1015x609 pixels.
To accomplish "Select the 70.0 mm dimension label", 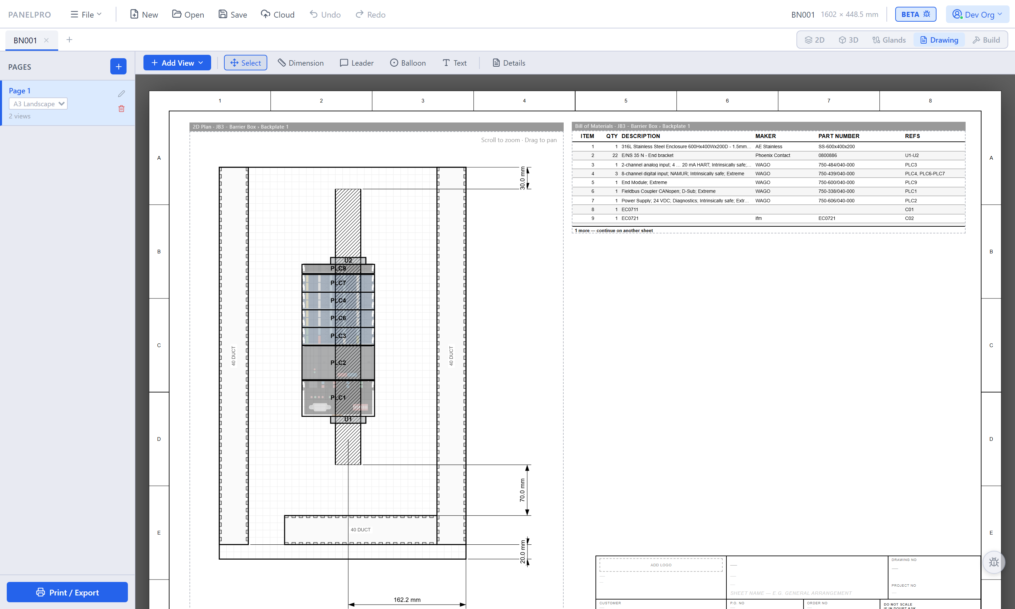I will pos(522,490).
